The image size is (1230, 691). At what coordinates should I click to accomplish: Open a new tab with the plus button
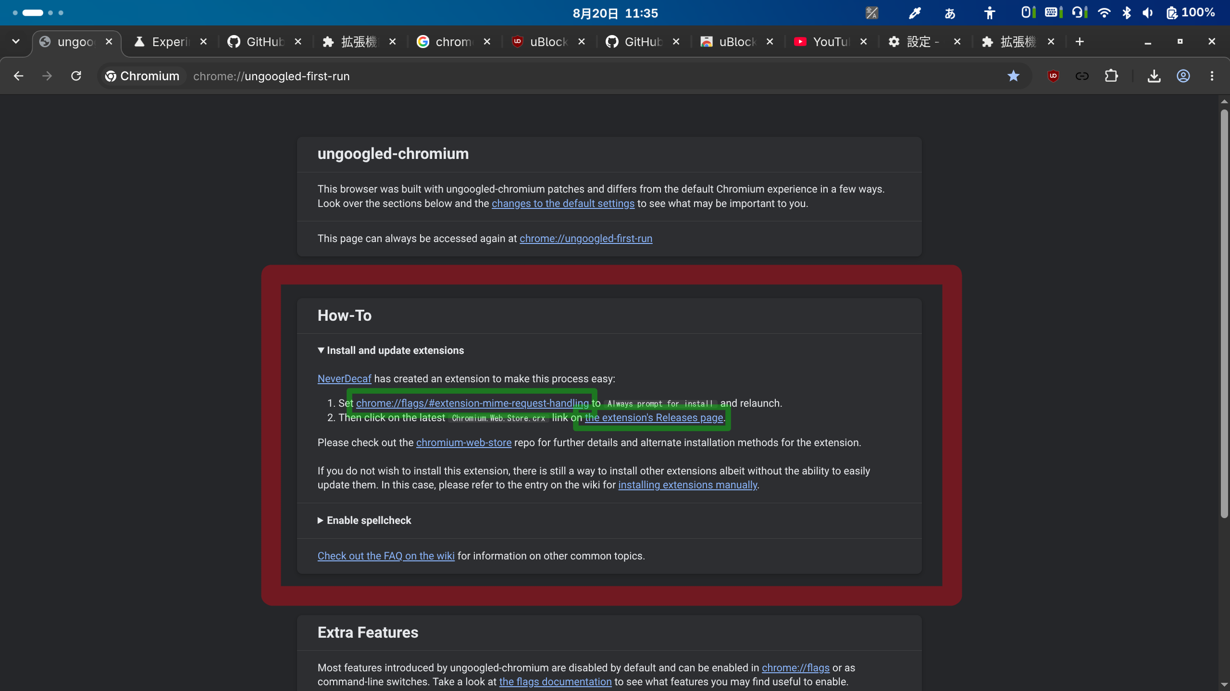pyautogui.click(x=1080, y=42)
